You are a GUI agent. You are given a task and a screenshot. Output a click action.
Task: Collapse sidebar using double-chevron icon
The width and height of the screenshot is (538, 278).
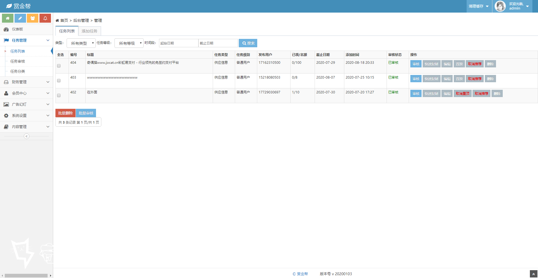27,136
